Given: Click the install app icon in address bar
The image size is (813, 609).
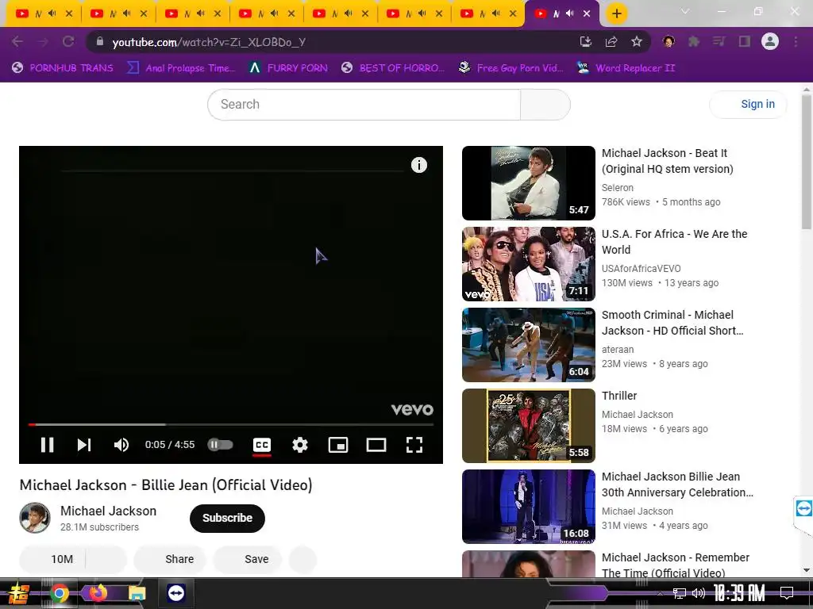Looking at the screenshot, I should [x=585, y=42].
